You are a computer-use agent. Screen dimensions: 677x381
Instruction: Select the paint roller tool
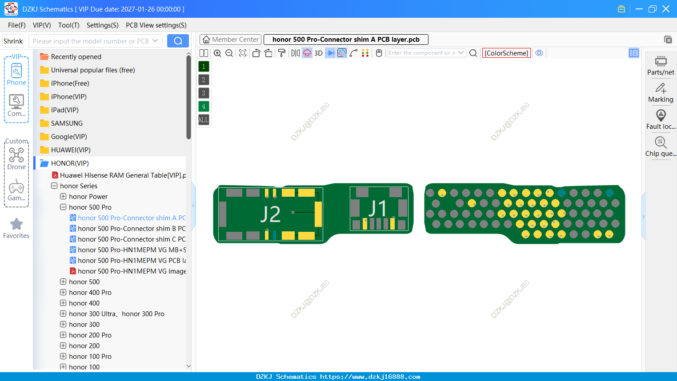tap(282, 53)
